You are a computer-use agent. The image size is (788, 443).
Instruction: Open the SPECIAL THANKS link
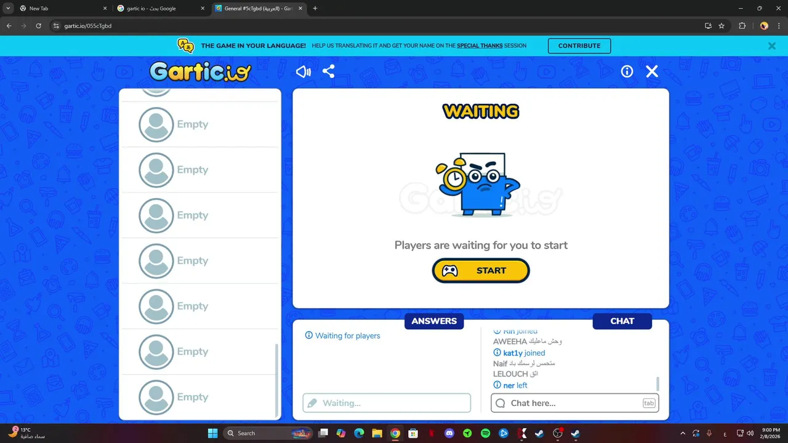tap(480, 46)
